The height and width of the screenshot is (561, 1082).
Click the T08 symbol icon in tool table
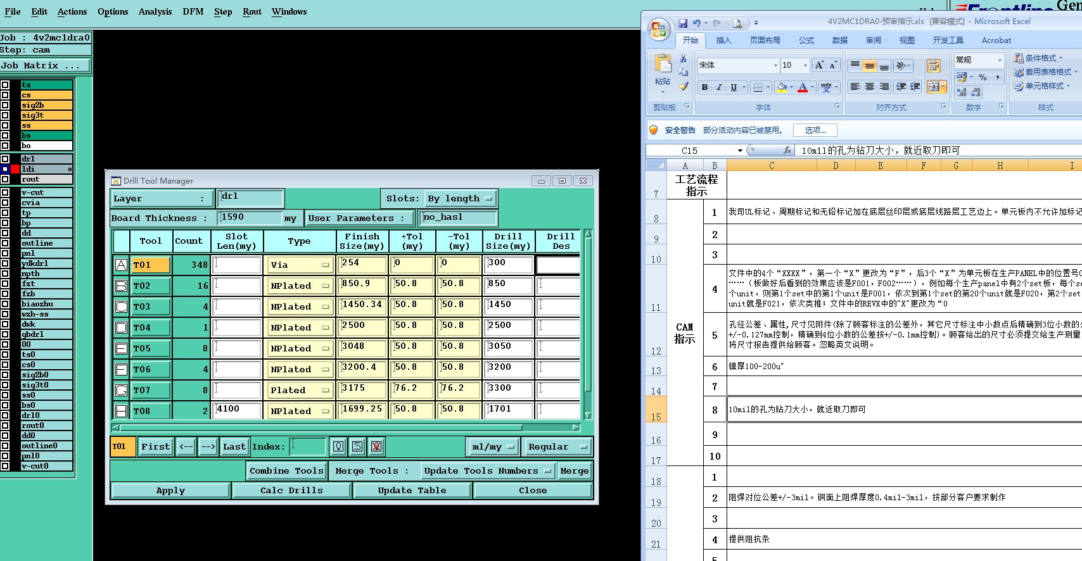(122, 411)
